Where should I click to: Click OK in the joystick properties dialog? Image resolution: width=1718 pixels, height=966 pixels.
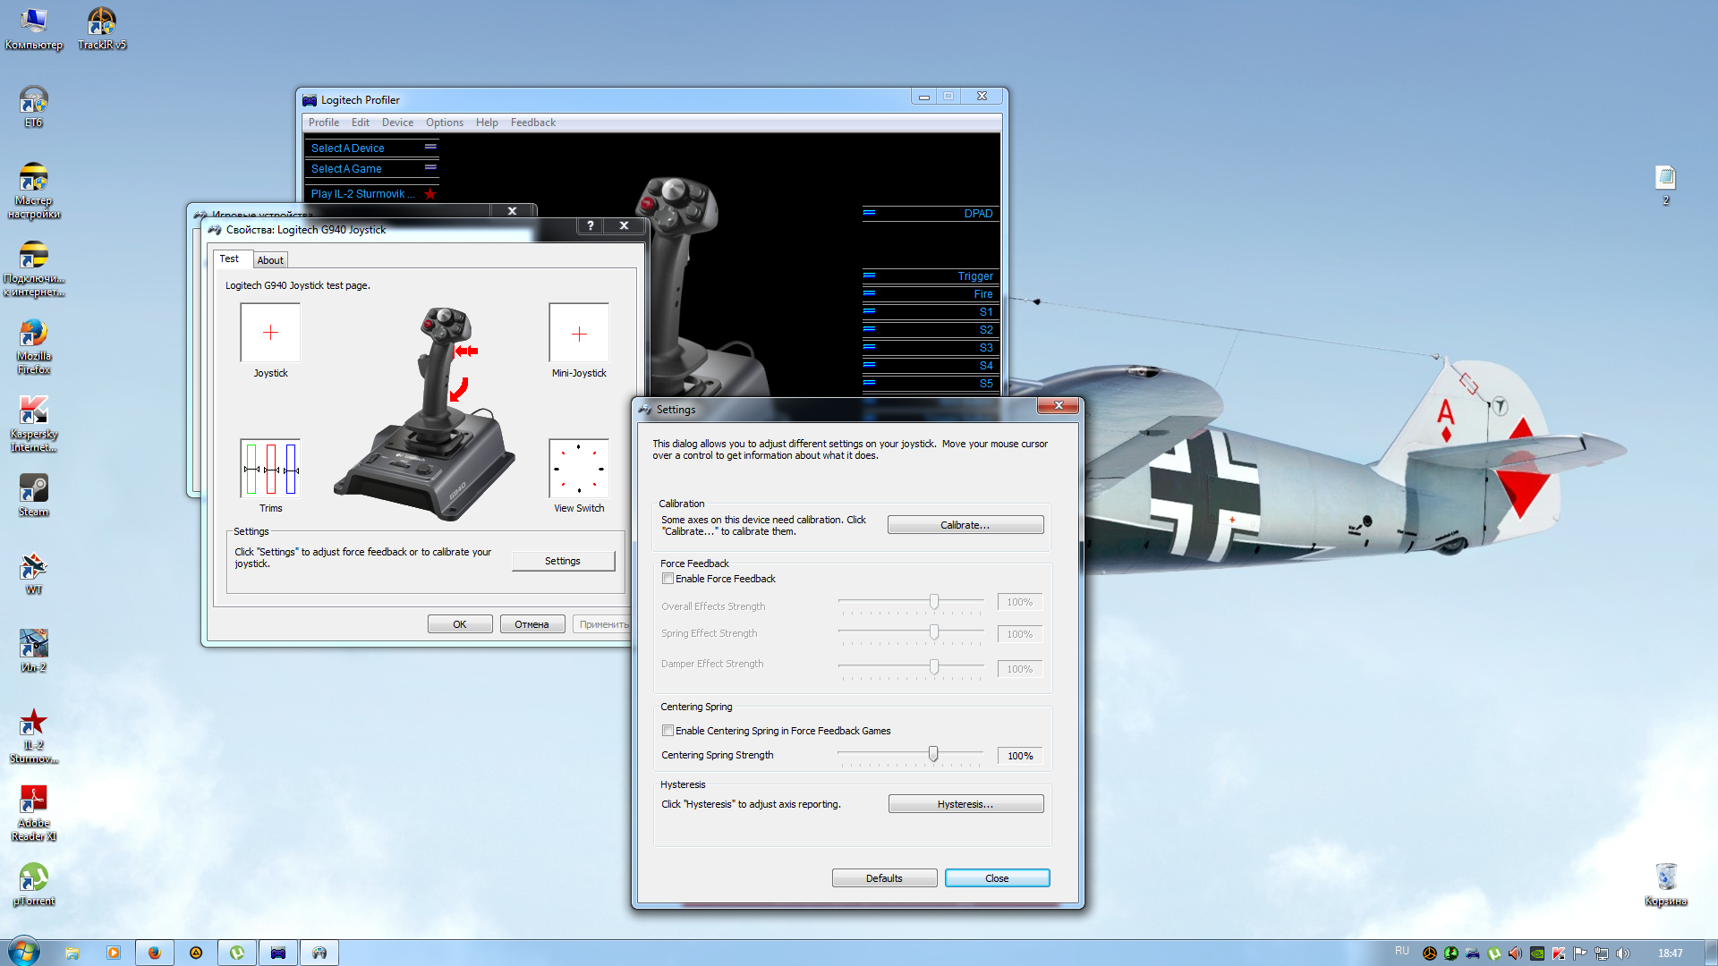[x=460, y=624]
